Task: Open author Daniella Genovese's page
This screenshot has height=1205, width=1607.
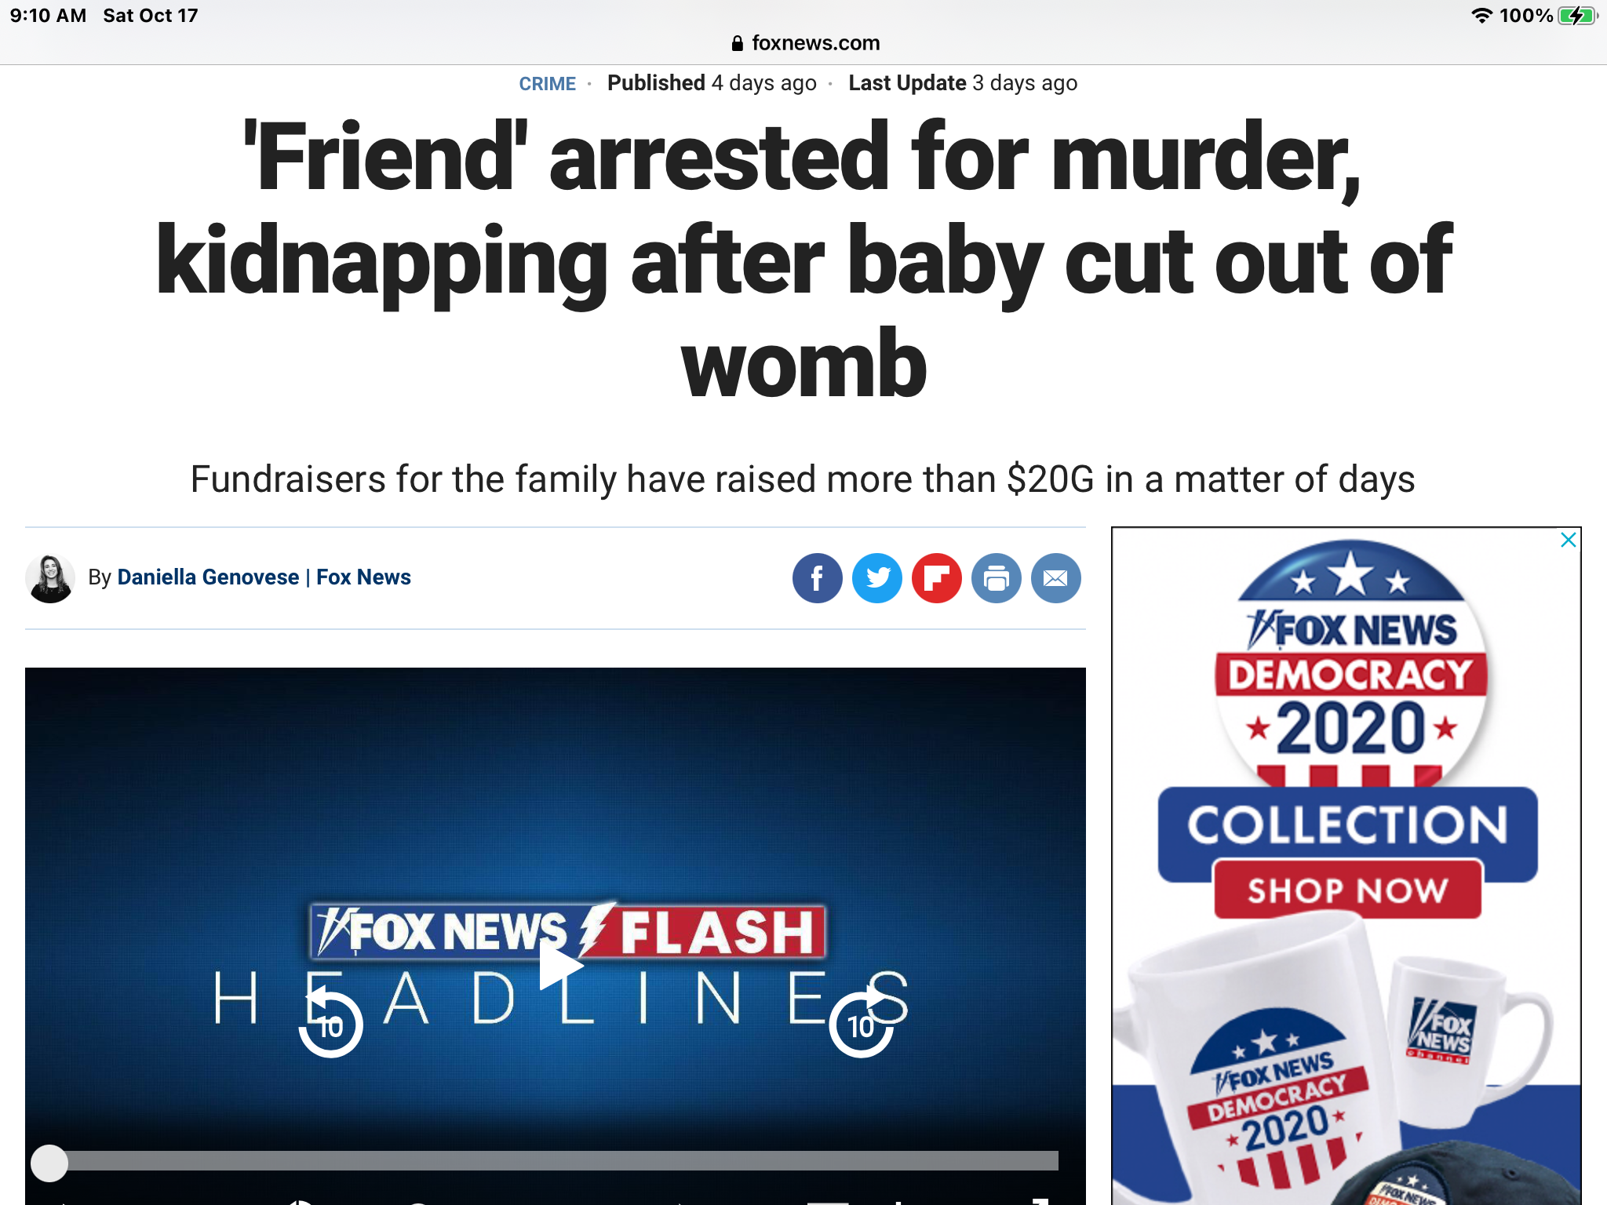Action: 208,577
